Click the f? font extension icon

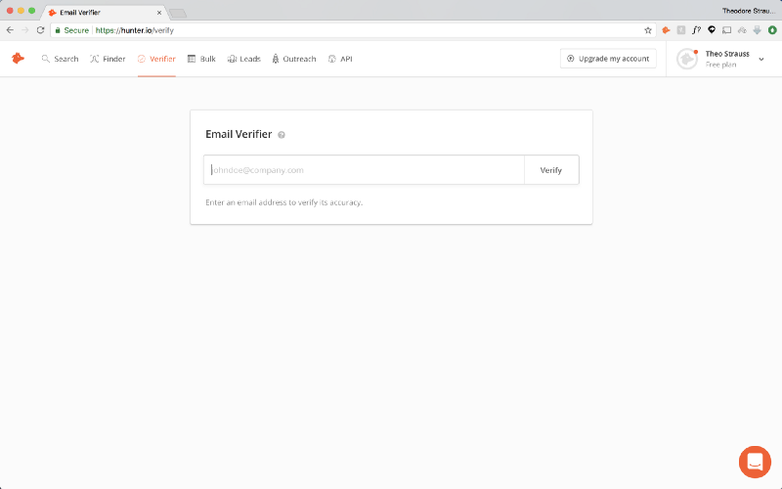(x=696, y=30)
